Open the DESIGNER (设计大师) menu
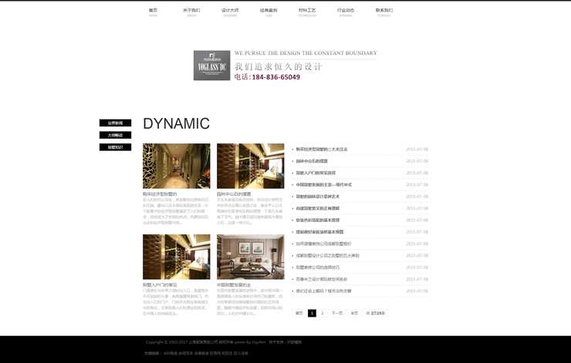 point(230,12)
